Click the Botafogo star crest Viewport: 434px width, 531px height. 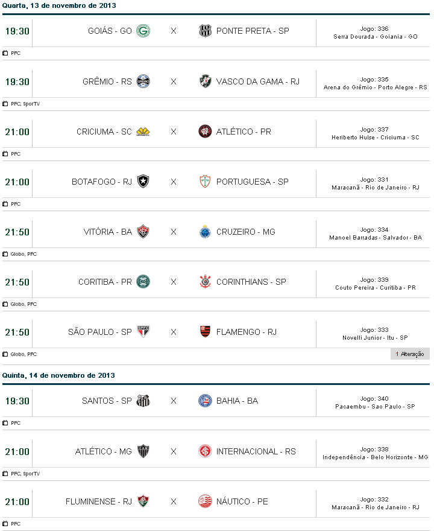(x=143, y=182)
